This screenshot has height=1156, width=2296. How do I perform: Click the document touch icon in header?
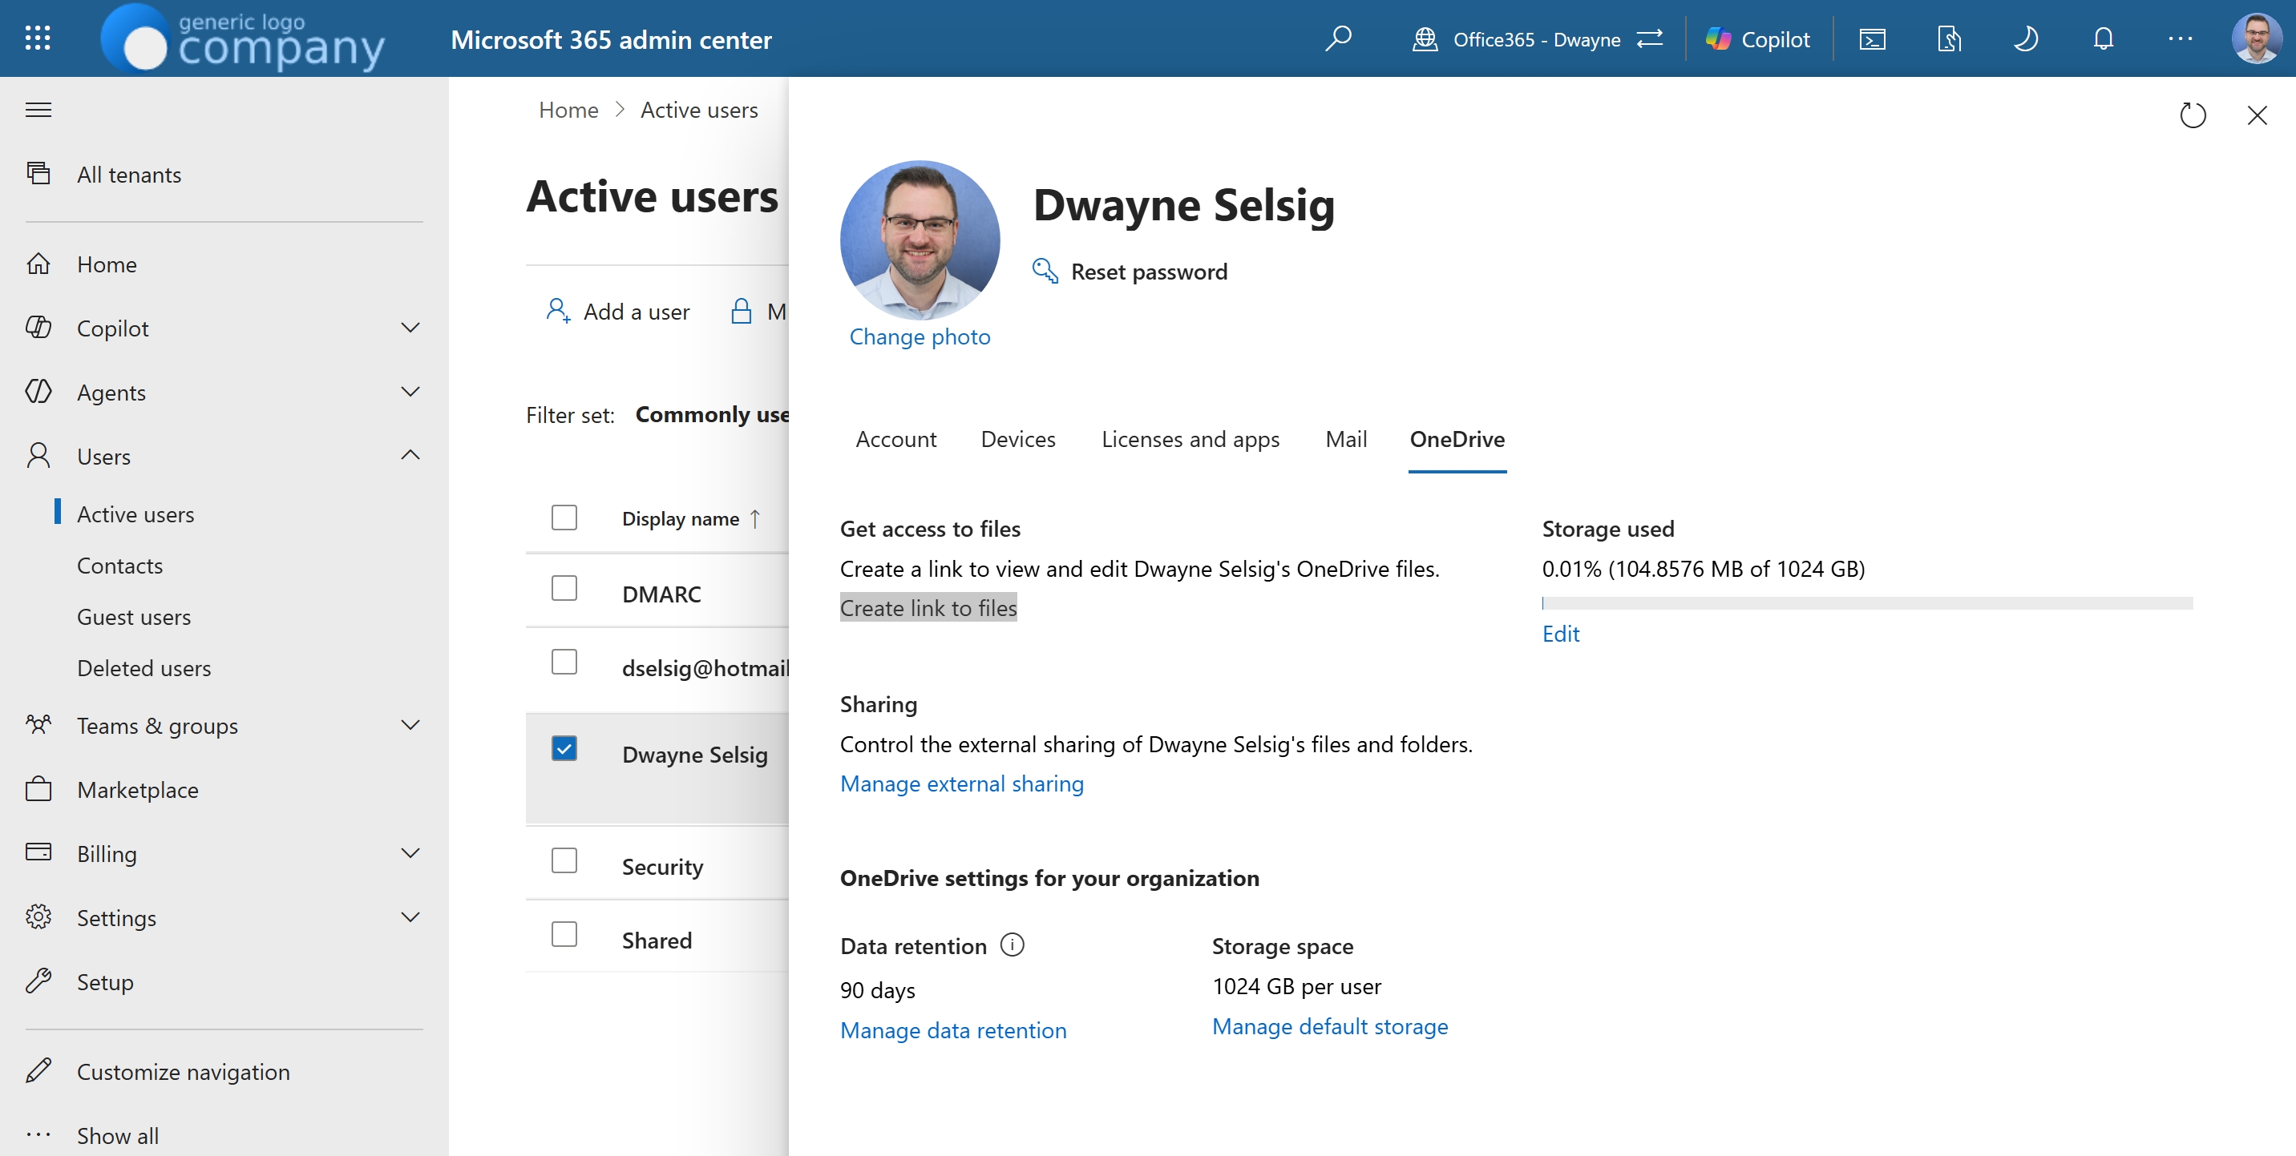click(x=1948, y=39)
